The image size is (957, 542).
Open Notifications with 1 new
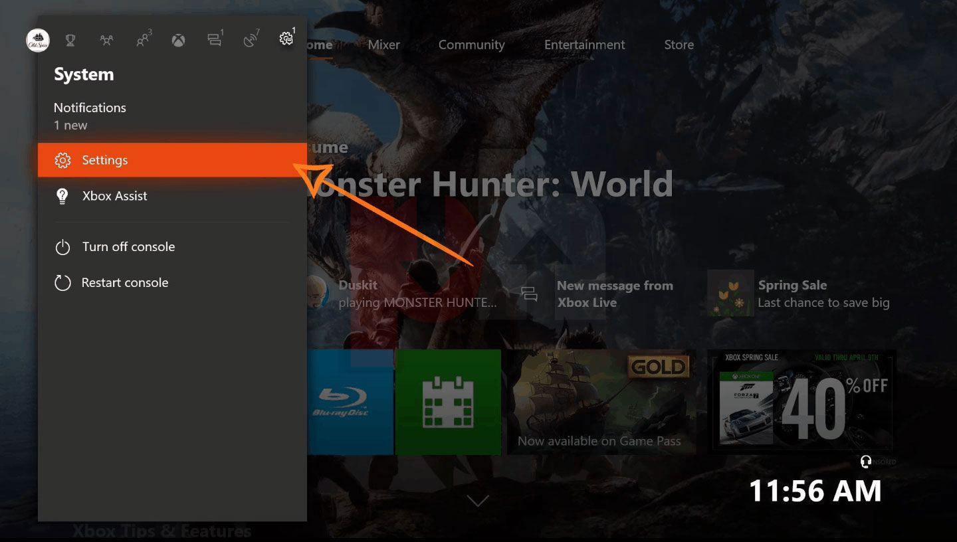click(x=172, y=116)
